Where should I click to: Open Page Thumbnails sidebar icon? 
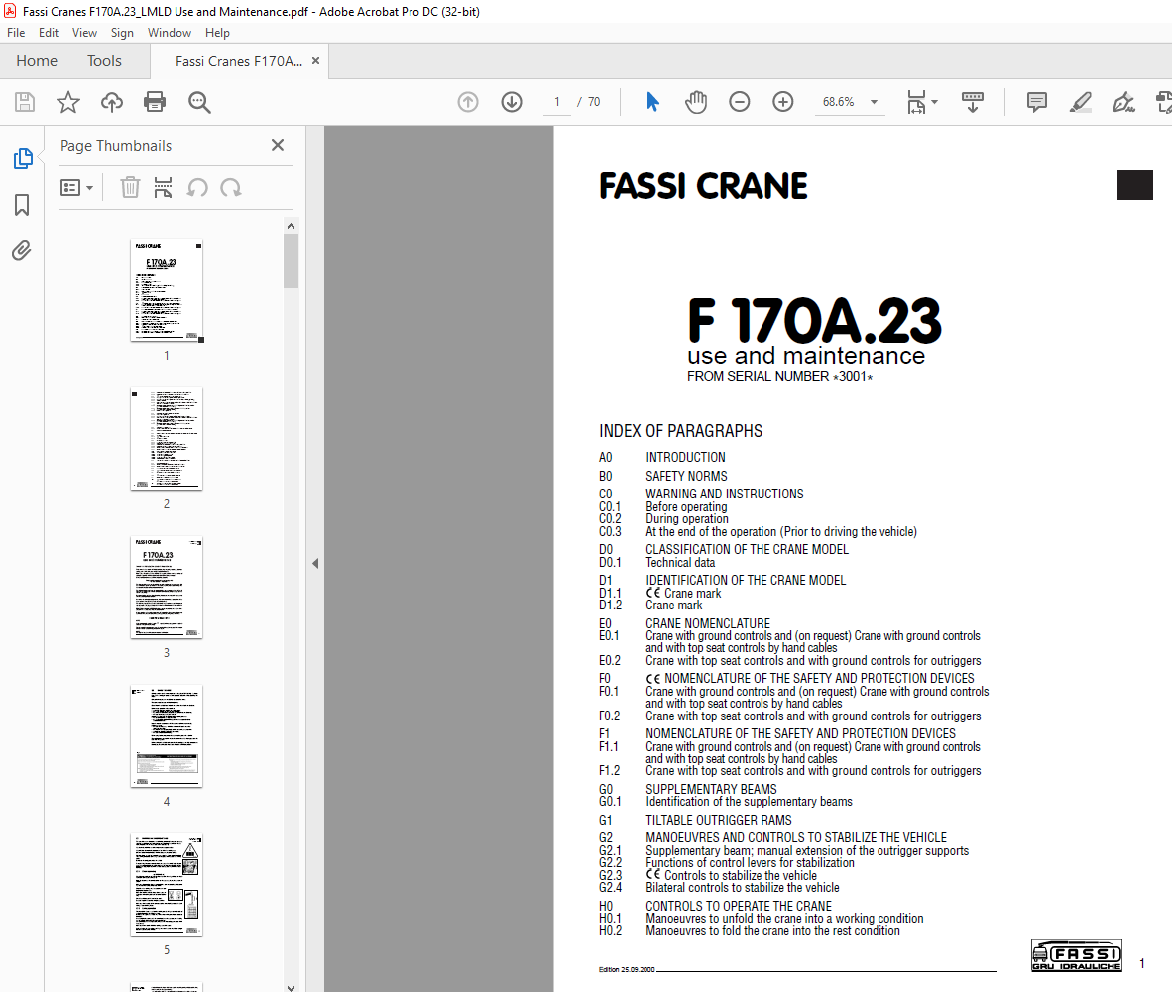coord(23,159)
